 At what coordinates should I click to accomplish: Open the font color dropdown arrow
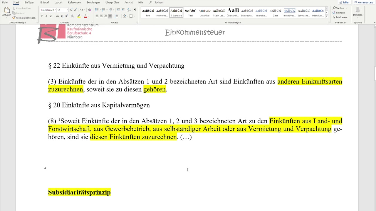[x=88, y=16]
